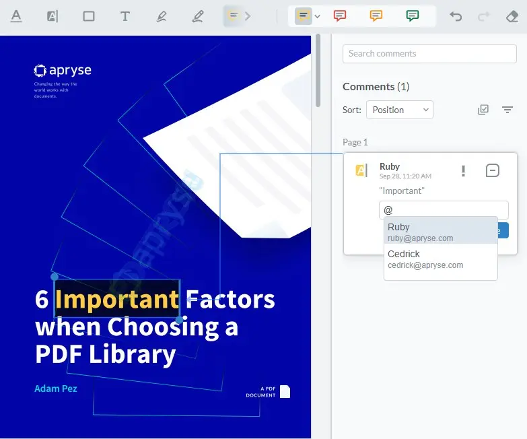
Task: Click the document vertical scrollbar thumb
Action: coord(318,71)
